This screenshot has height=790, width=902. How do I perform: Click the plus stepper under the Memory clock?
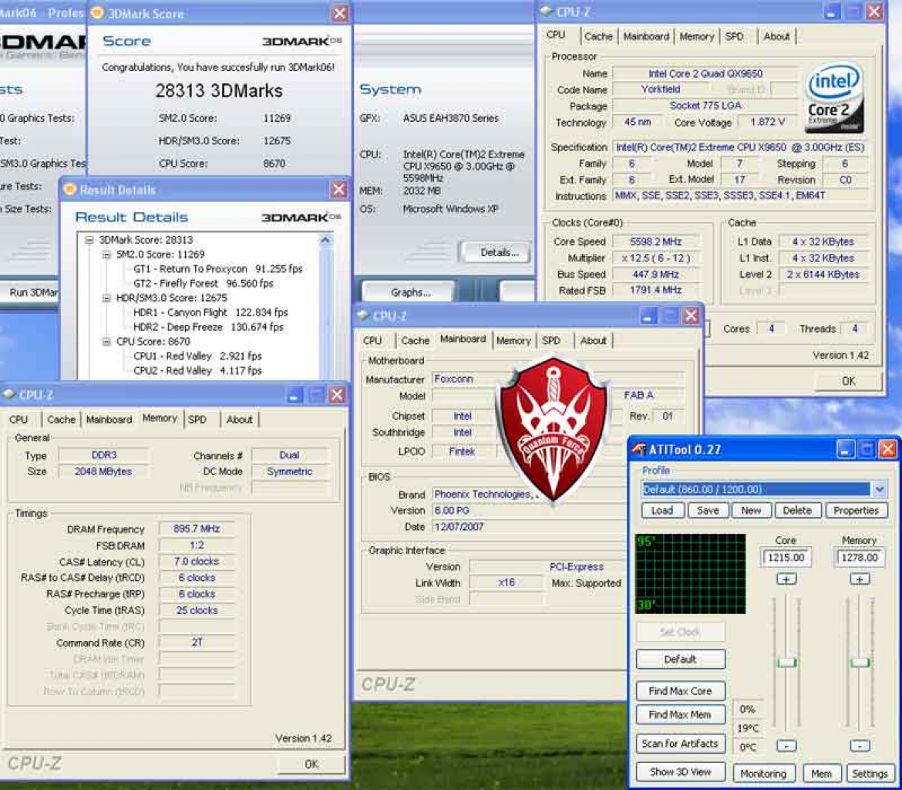tap(860, 579)
